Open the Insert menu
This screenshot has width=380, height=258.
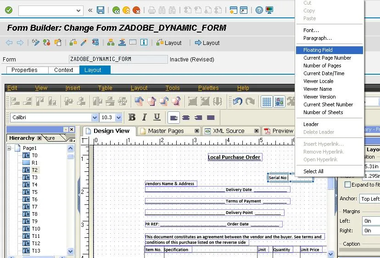tap(73, 88)
